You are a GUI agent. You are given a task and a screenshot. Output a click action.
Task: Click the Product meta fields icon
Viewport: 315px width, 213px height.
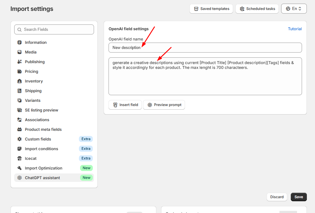19,129
